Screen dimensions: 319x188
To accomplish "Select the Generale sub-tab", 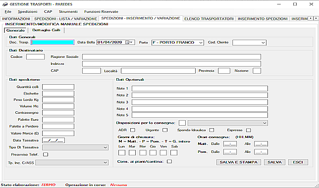I will pyautogui.click(x=15, y=30).
